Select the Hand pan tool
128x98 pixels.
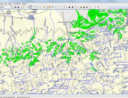(31, 7)
